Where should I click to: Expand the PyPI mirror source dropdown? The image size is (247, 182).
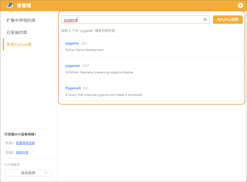coord(28,173)
